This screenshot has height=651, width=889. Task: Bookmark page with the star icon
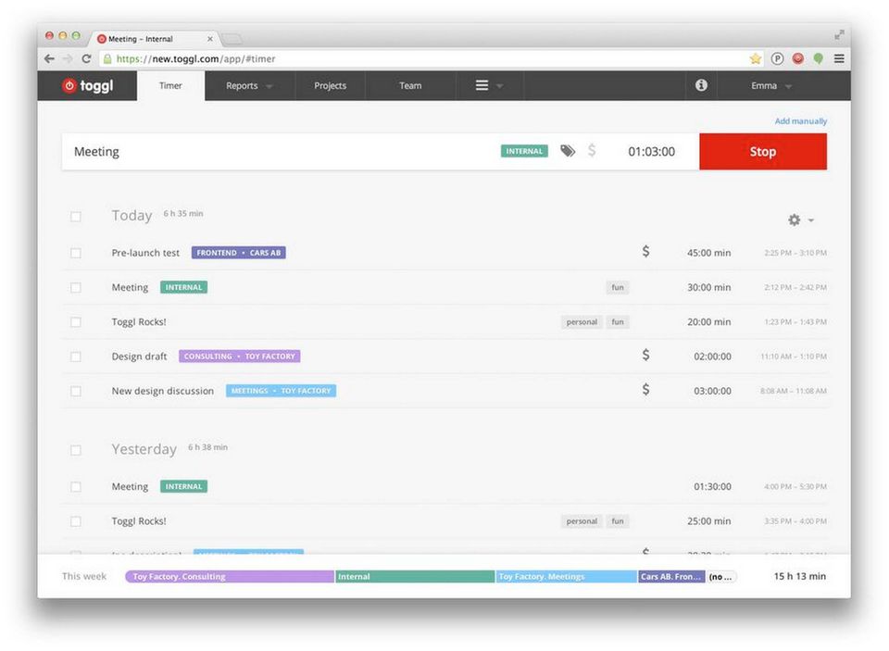(x=756, y=58)
